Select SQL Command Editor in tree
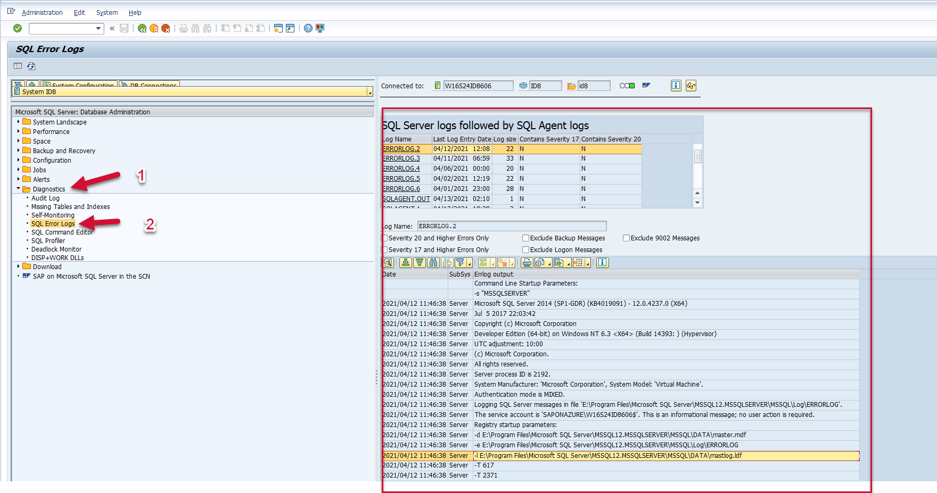Screen dimensions: 937x493 [x=62, y=232]
